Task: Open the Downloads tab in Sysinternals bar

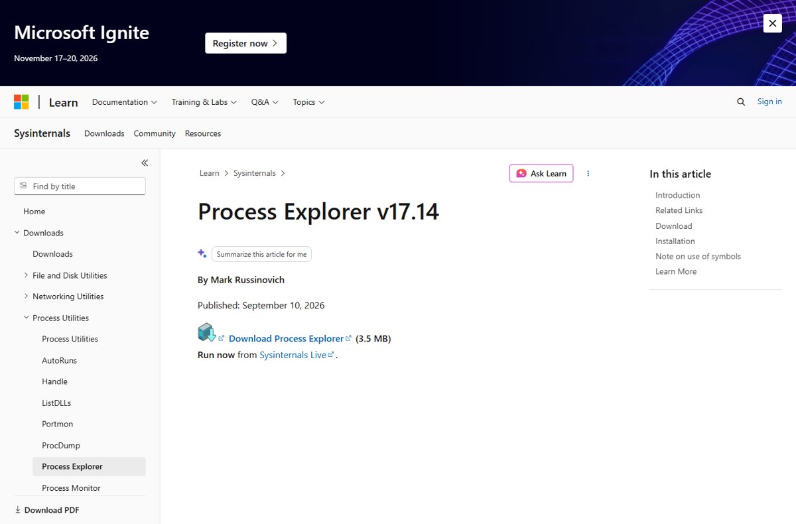Action: click(x=104, y=133)
